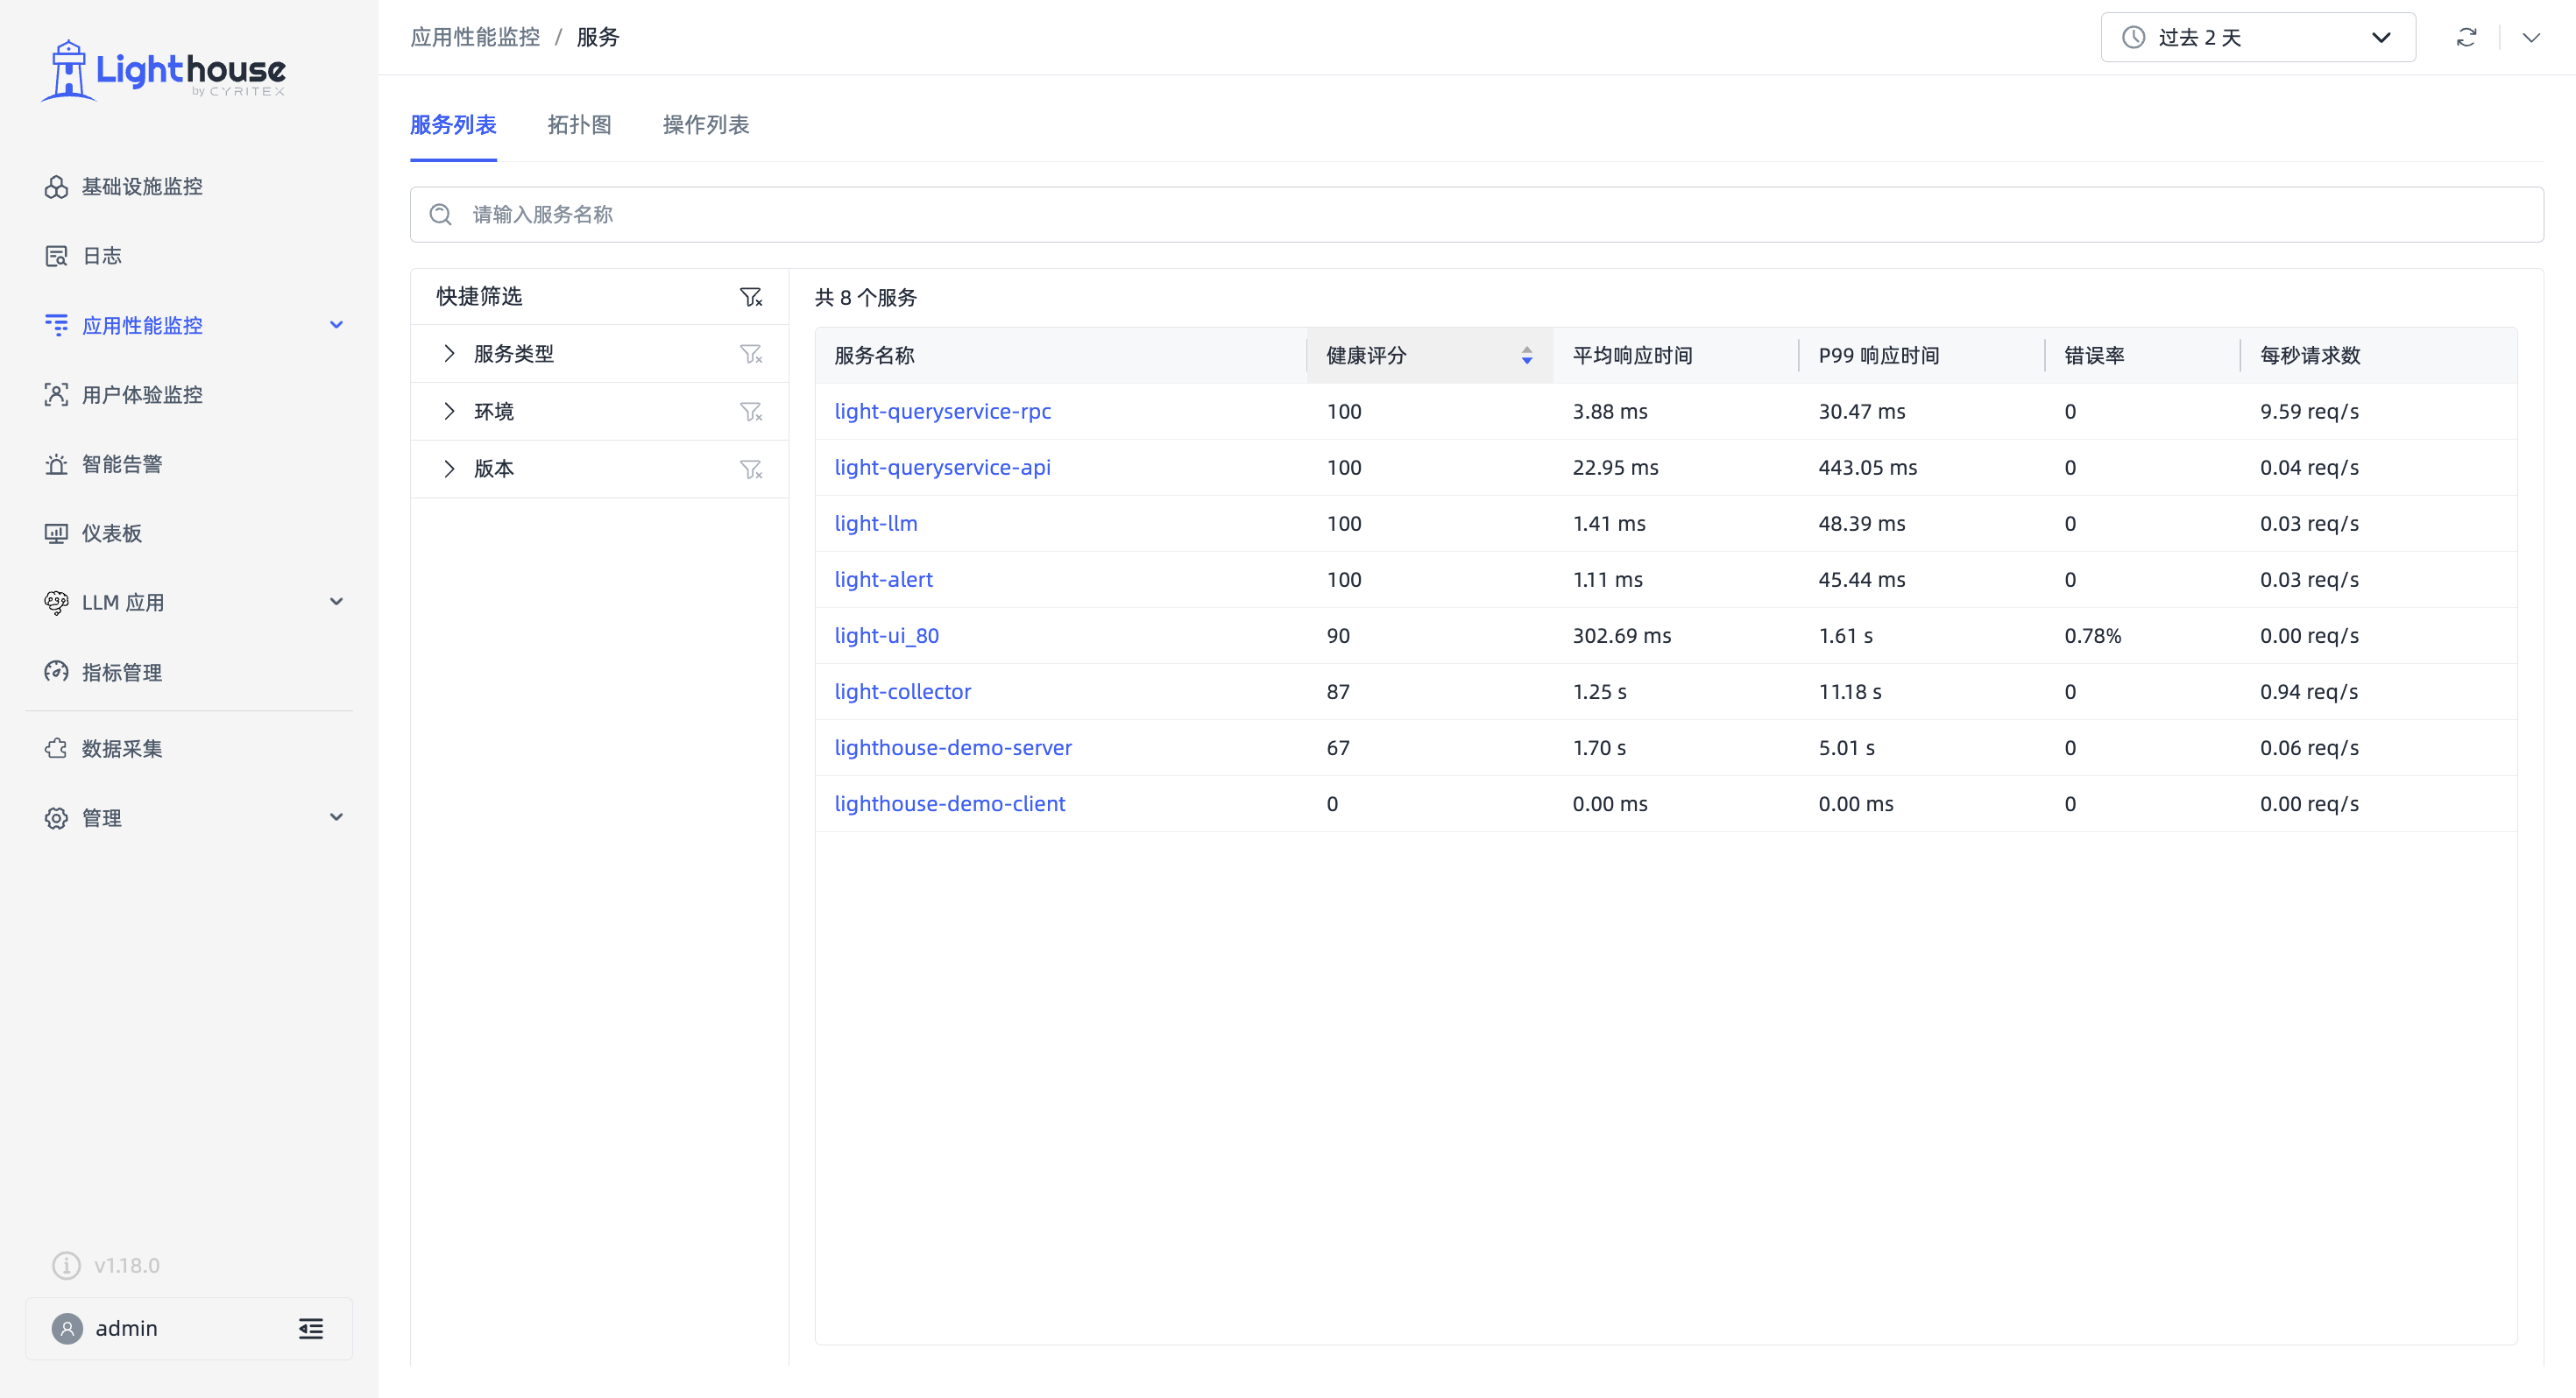This screenshot has width=2576, height=1398.
Task: Click the refresh icon
Action: coord(2467,37)
